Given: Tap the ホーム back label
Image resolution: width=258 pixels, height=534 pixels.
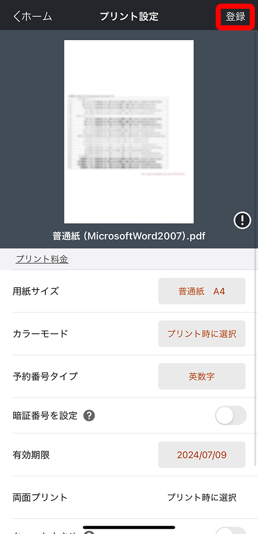Looking at the screenshot, I should point(37,17).
